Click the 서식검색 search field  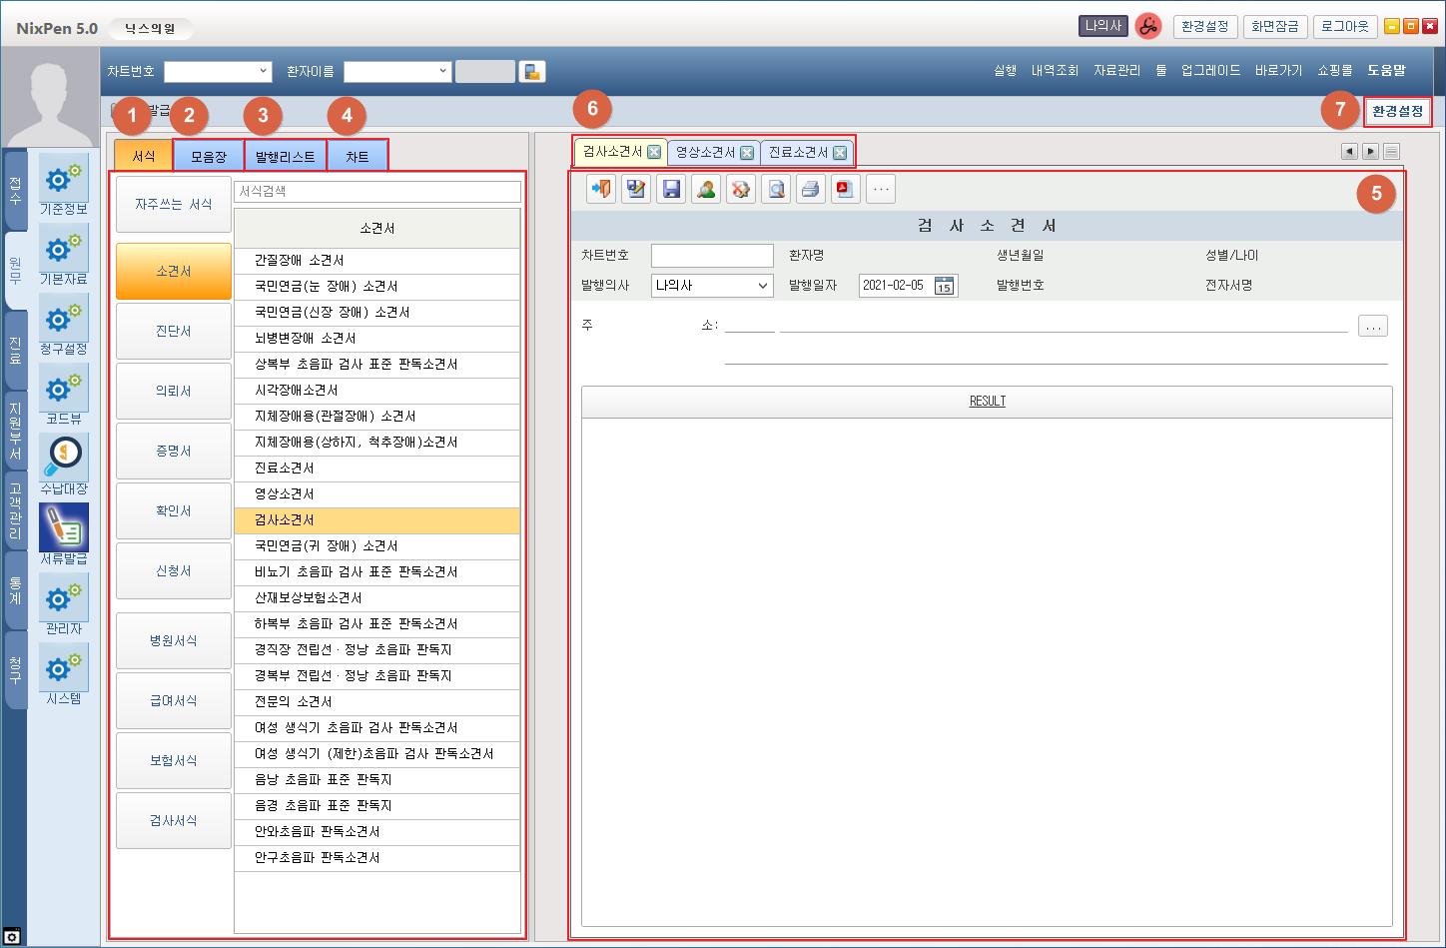(x=377, y=191)
